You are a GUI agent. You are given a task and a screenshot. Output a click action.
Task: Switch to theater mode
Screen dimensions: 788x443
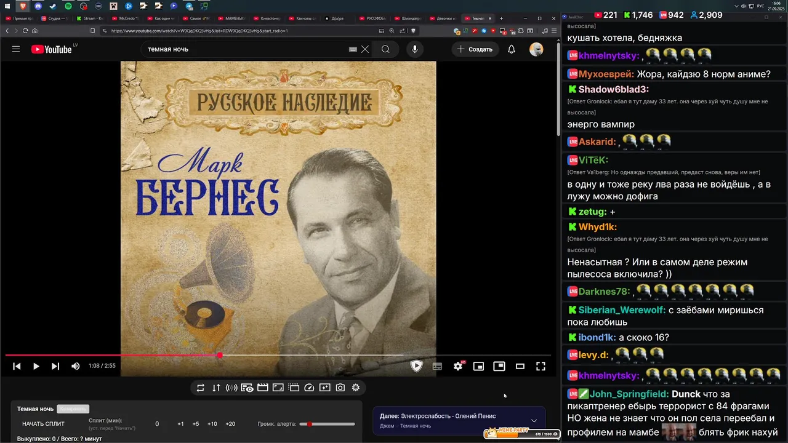click(520, 366)
